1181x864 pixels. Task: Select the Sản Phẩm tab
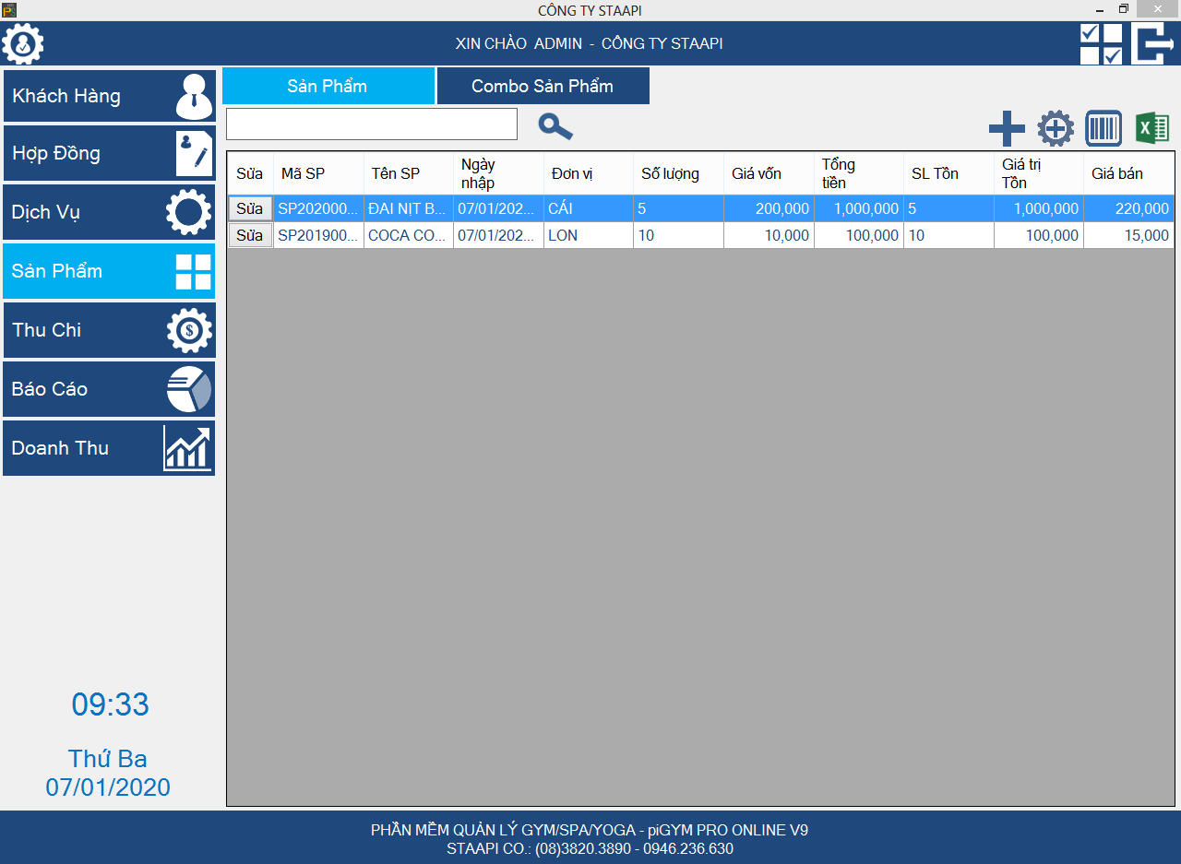tap(328, 86)
